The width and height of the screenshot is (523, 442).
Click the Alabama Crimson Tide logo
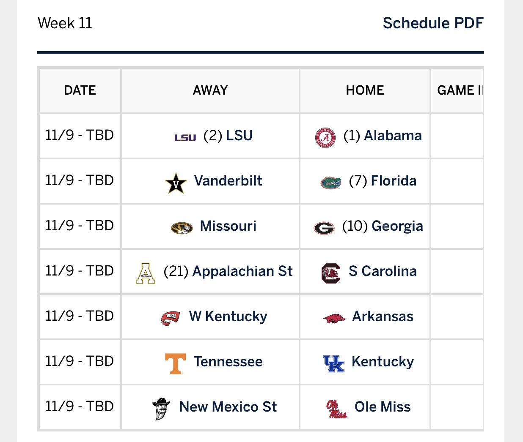tap(325, 137)
